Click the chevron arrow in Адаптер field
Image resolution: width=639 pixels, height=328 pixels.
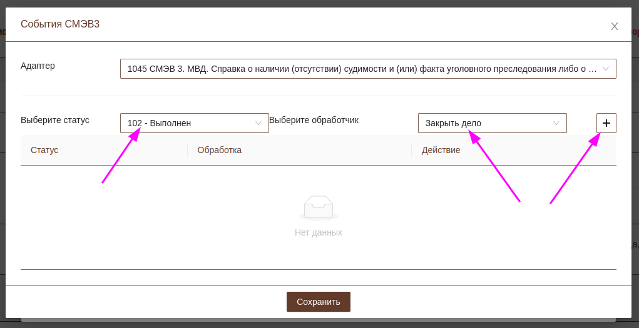pos(606,69)
